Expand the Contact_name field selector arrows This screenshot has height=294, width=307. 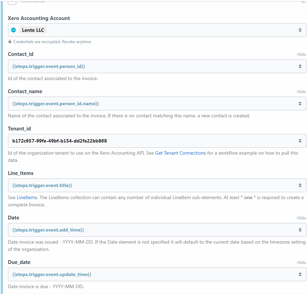[300, 104]
